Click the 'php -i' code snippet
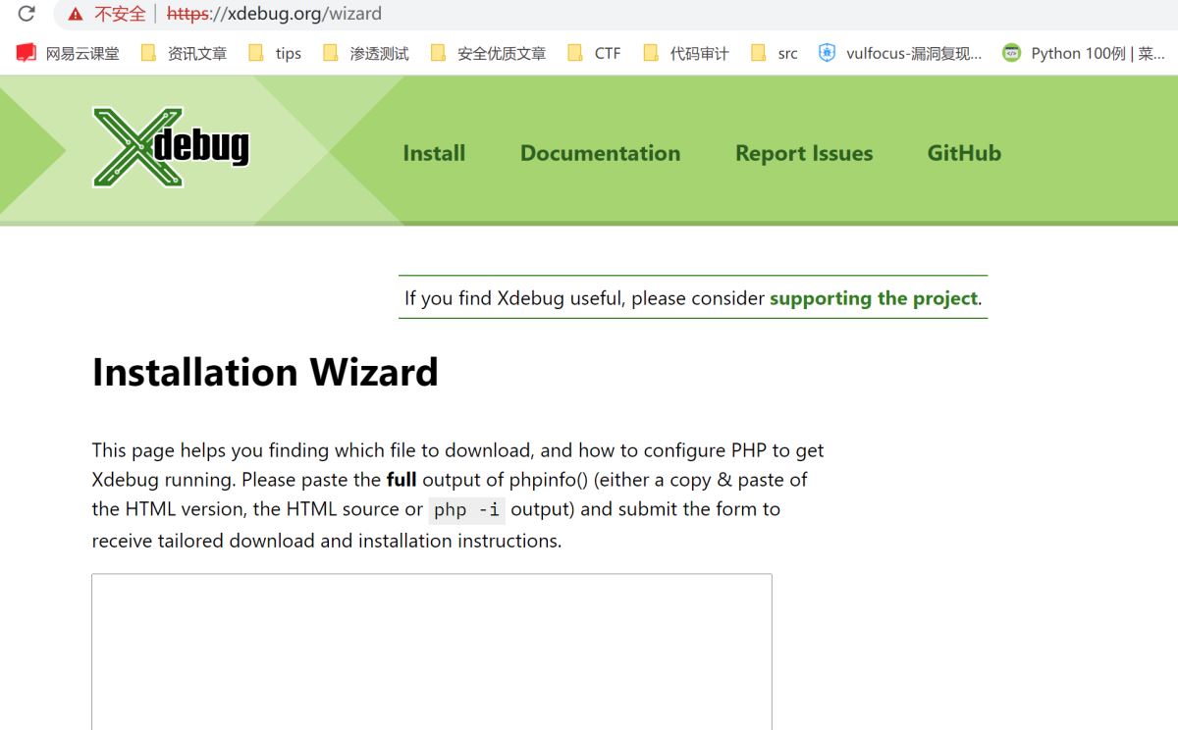This screenshot has height=730, width=1178. pyautogui.click(x=466, y=510)
